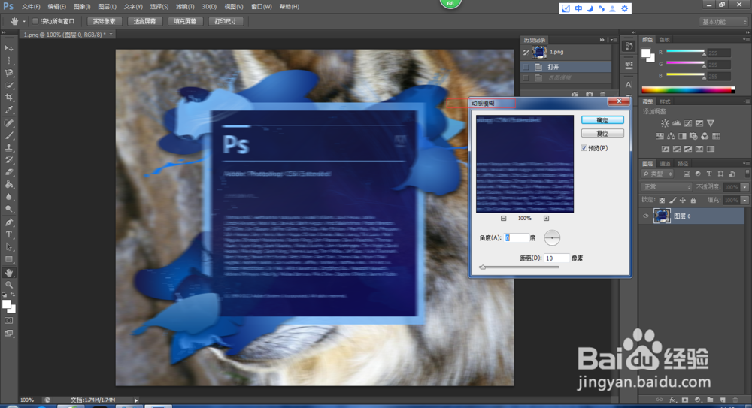Open the Hand tool preset dropdown arrow
This screenshot has width=752, height=408.
click(24, 21)
